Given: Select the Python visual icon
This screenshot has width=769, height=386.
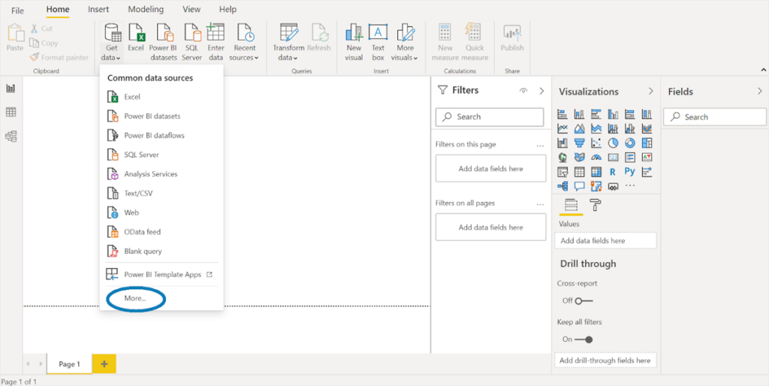Looking at the screenshot, I should pos(630,171).
